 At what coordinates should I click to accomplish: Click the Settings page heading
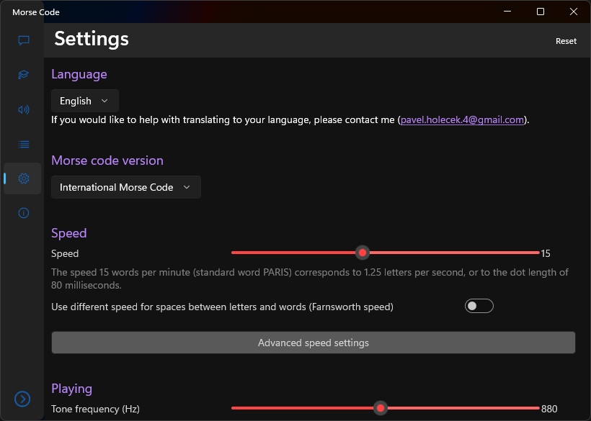92,39
